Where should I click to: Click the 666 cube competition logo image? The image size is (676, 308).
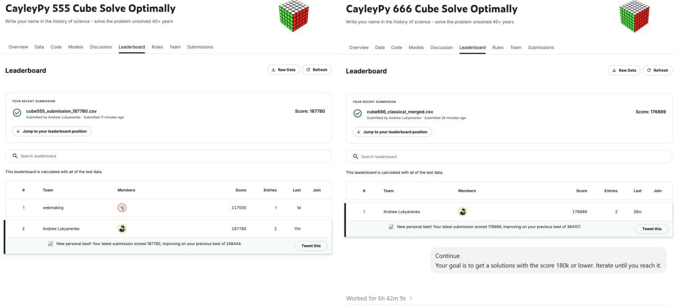[x=634, y=16]
